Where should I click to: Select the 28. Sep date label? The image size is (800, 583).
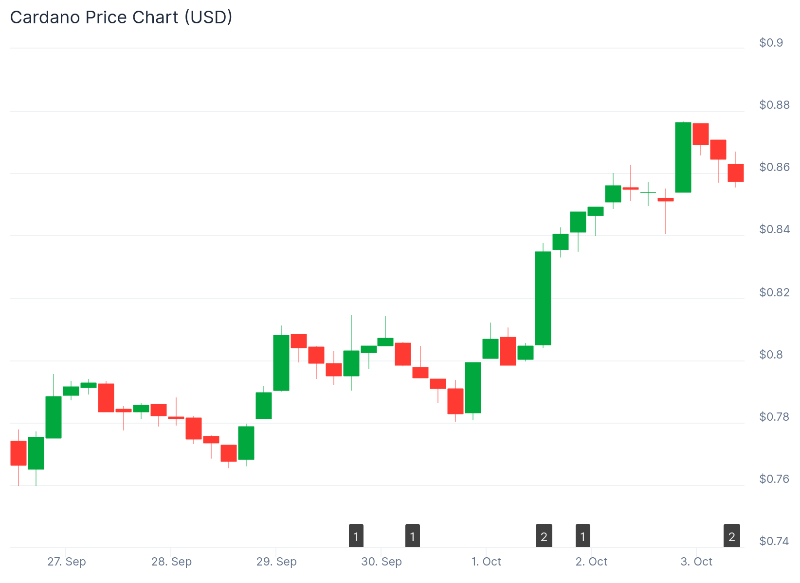(172, 562)
